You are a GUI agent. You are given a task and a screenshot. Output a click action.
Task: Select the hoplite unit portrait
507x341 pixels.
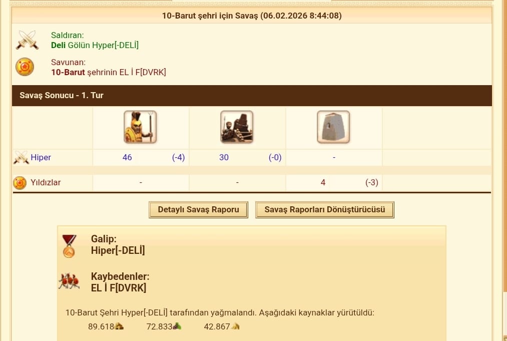point(140,127)
